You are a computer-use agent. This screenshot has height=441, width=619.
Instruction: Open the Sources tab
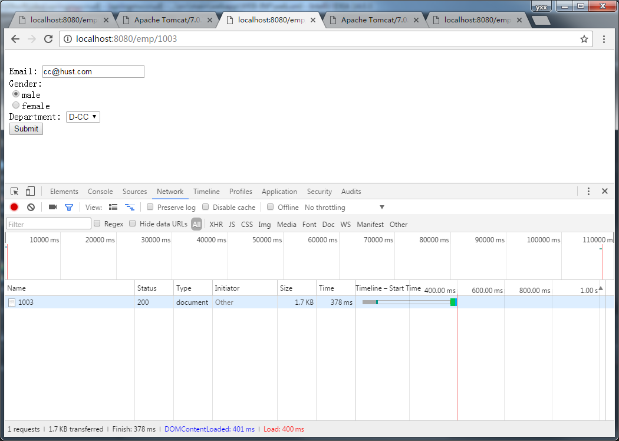tap(134, 192)
